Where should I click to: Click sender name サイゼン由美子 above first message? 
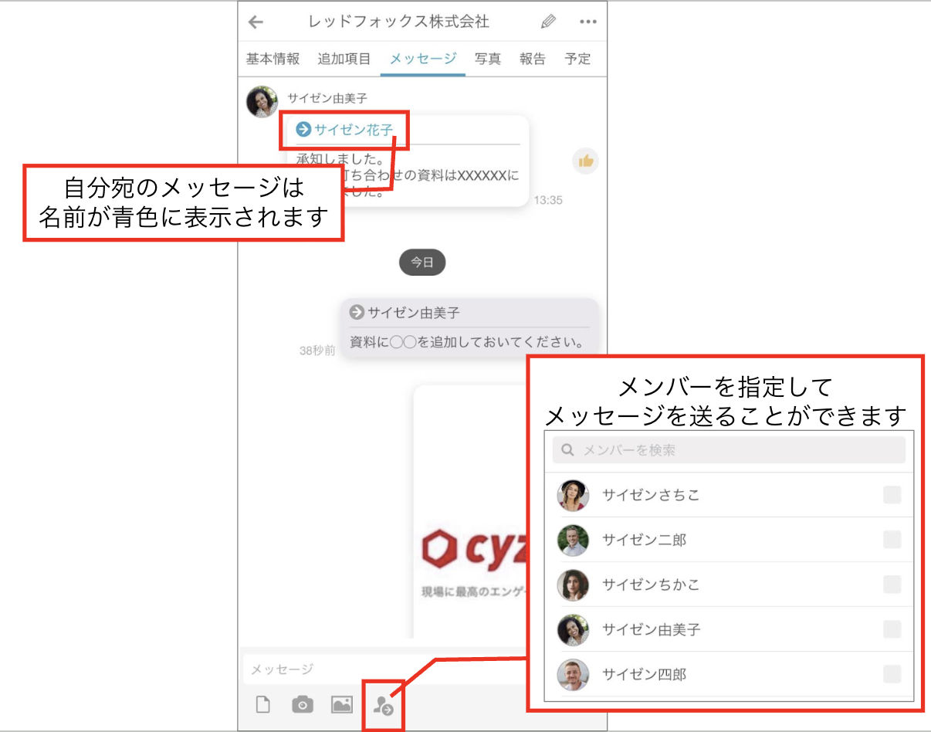click(327, 98)
